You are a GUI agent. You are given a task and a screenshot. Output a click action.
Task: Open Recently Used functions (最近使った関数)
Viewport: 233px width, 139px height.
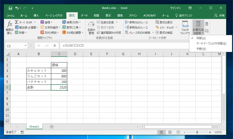point(27,28)
